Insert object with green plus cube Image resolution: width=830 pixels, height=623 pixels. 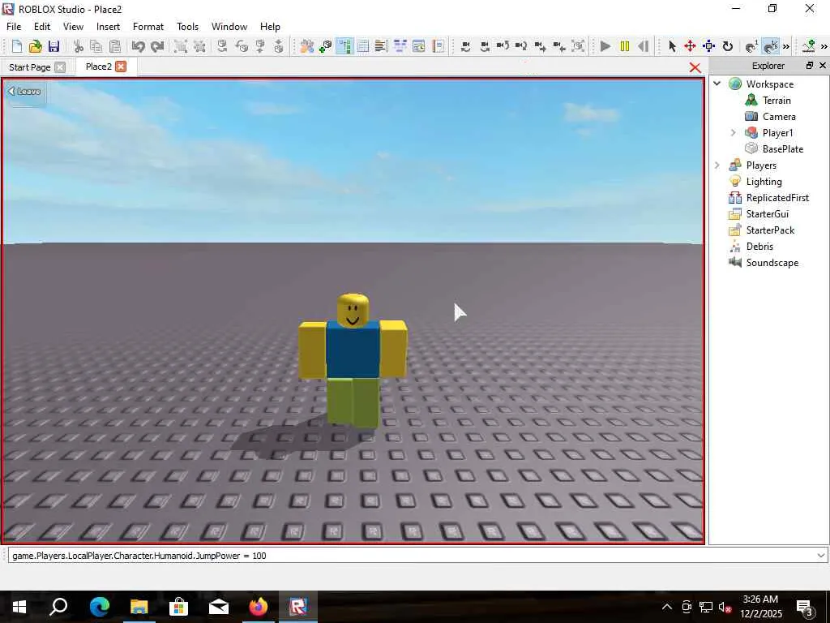[326, 46]
